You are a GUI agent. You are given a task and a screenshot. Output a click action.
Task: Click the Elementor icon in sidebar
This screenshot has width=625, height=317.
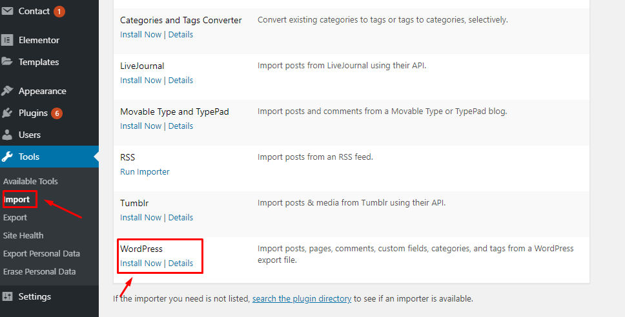pyautogui.click(x=8, y=40)
